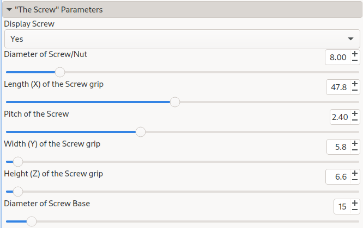Increase Diameter of Screw Base value

click(x=355, y=203)
